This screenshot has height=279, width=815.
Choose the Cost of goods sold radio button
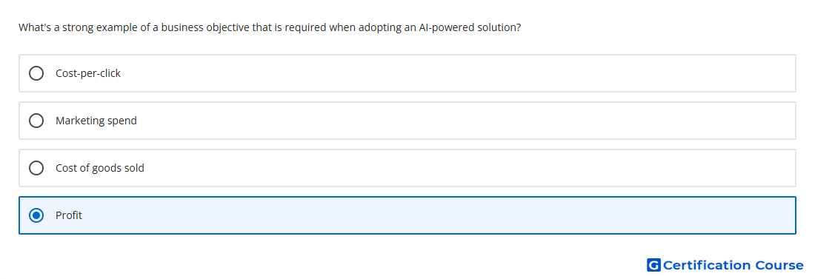pyautogui.click(x=36, y=168)
